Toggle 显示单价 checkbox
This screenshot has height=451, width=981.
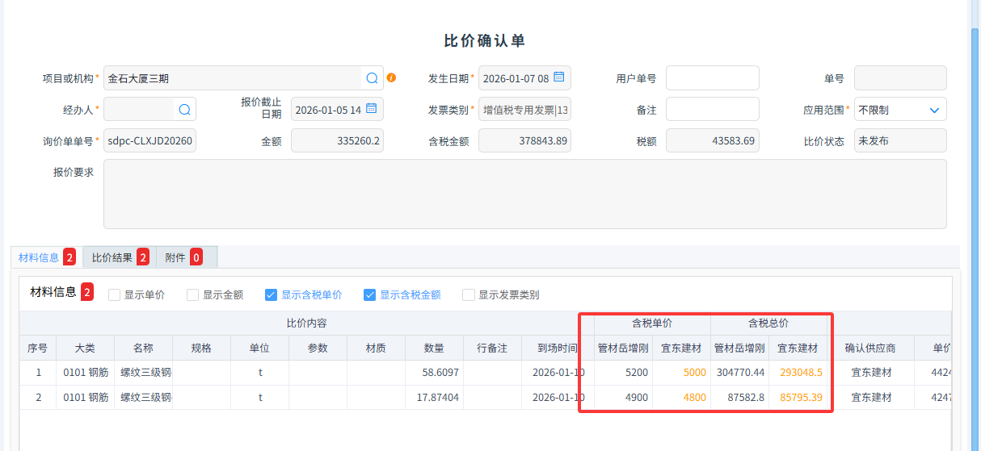[x=114, y=295]
